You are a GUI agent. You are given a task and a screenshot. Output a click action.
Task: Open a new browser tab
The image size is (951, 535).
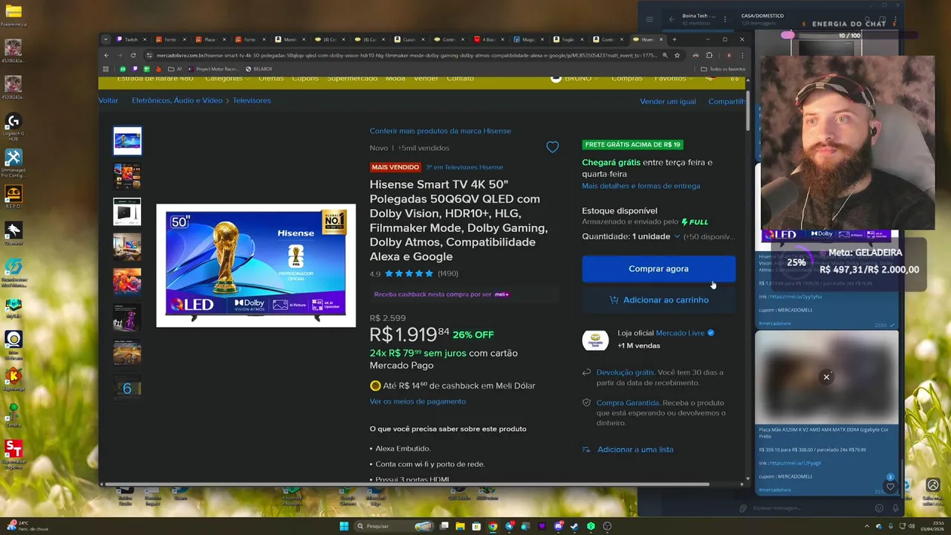click(x=675, y=39)
